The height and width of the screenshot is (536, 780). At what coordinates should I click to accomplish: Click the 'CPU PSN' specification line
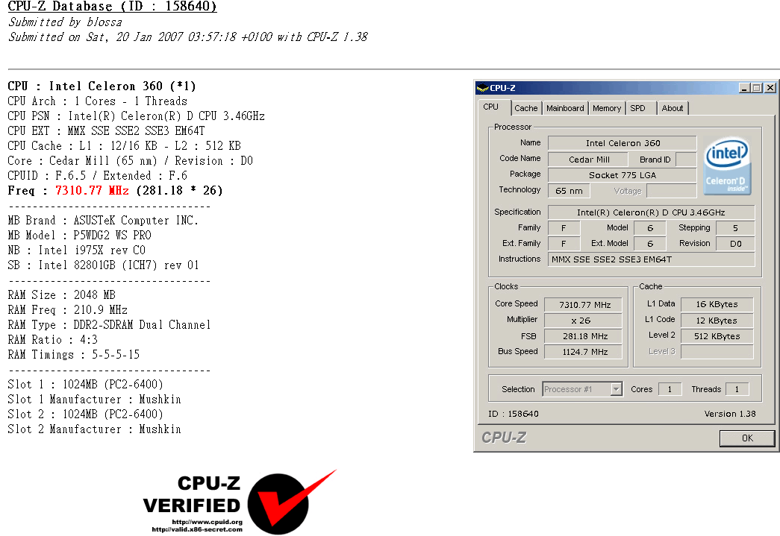click(x=137, y=116)
